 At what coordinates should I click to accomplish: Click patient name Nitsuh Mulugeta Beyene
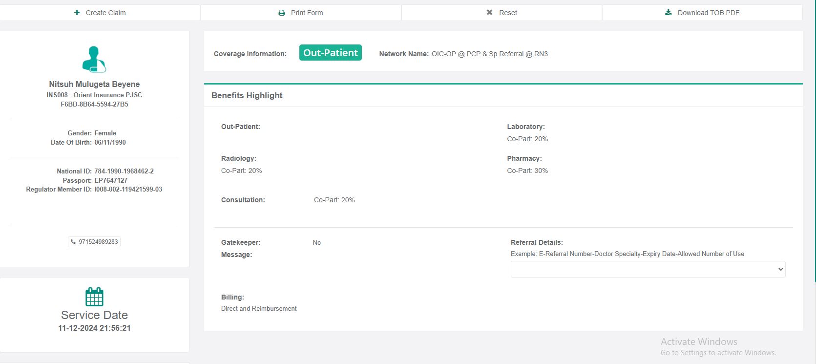tap(94, 84)
